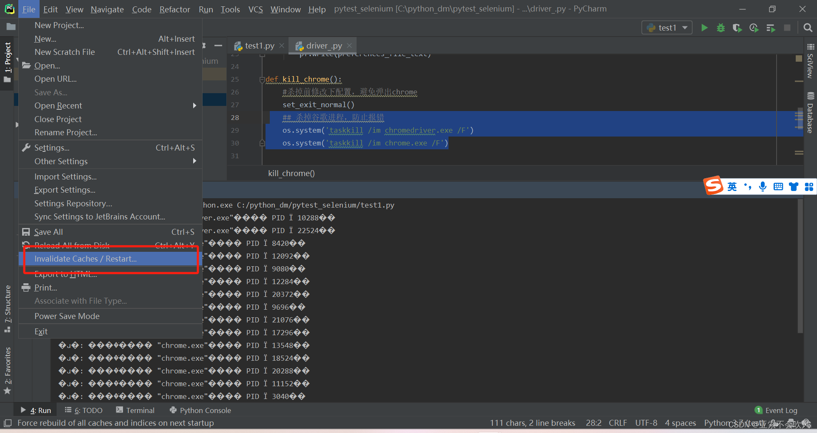This screenshot has height=433, width=817.
Task: Open Search Everywhere with the magnifier icon
Action: click(x=808, y=27)
